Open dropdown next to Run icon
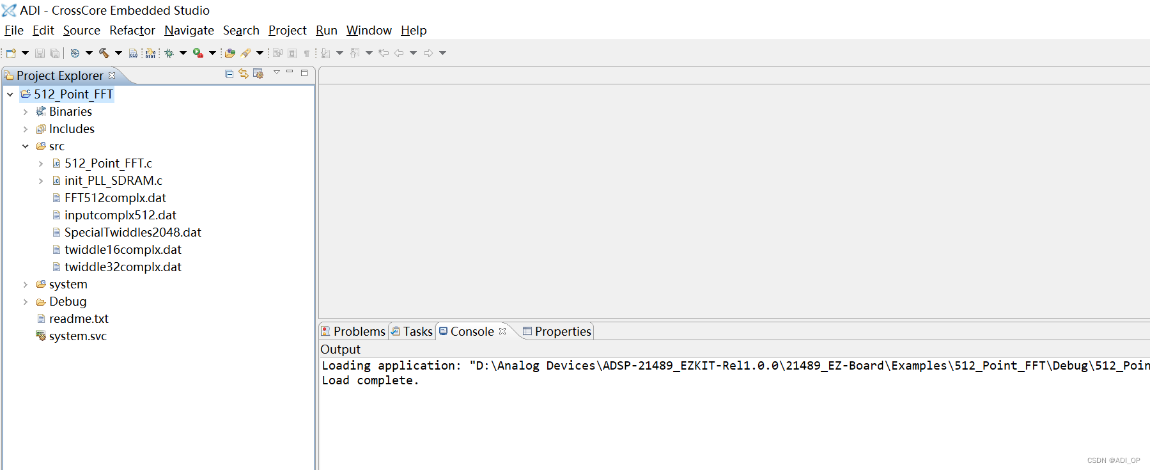Screen dimensions: 1150x470 [x=212, y=53]
